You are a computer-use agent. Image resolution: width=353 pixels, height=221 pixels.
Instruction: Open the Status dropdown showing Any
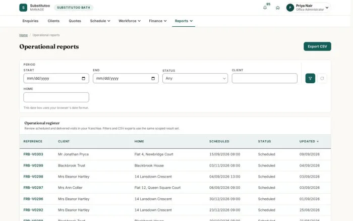(x=195, y=78)
